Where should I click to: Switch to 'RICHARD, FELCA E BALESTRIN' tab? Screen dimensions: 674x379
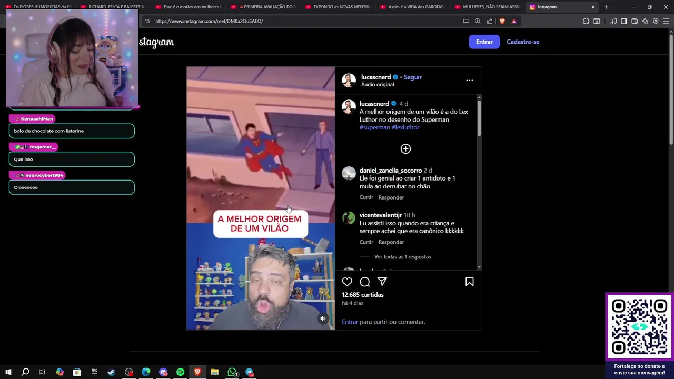(x=113, y=7)
